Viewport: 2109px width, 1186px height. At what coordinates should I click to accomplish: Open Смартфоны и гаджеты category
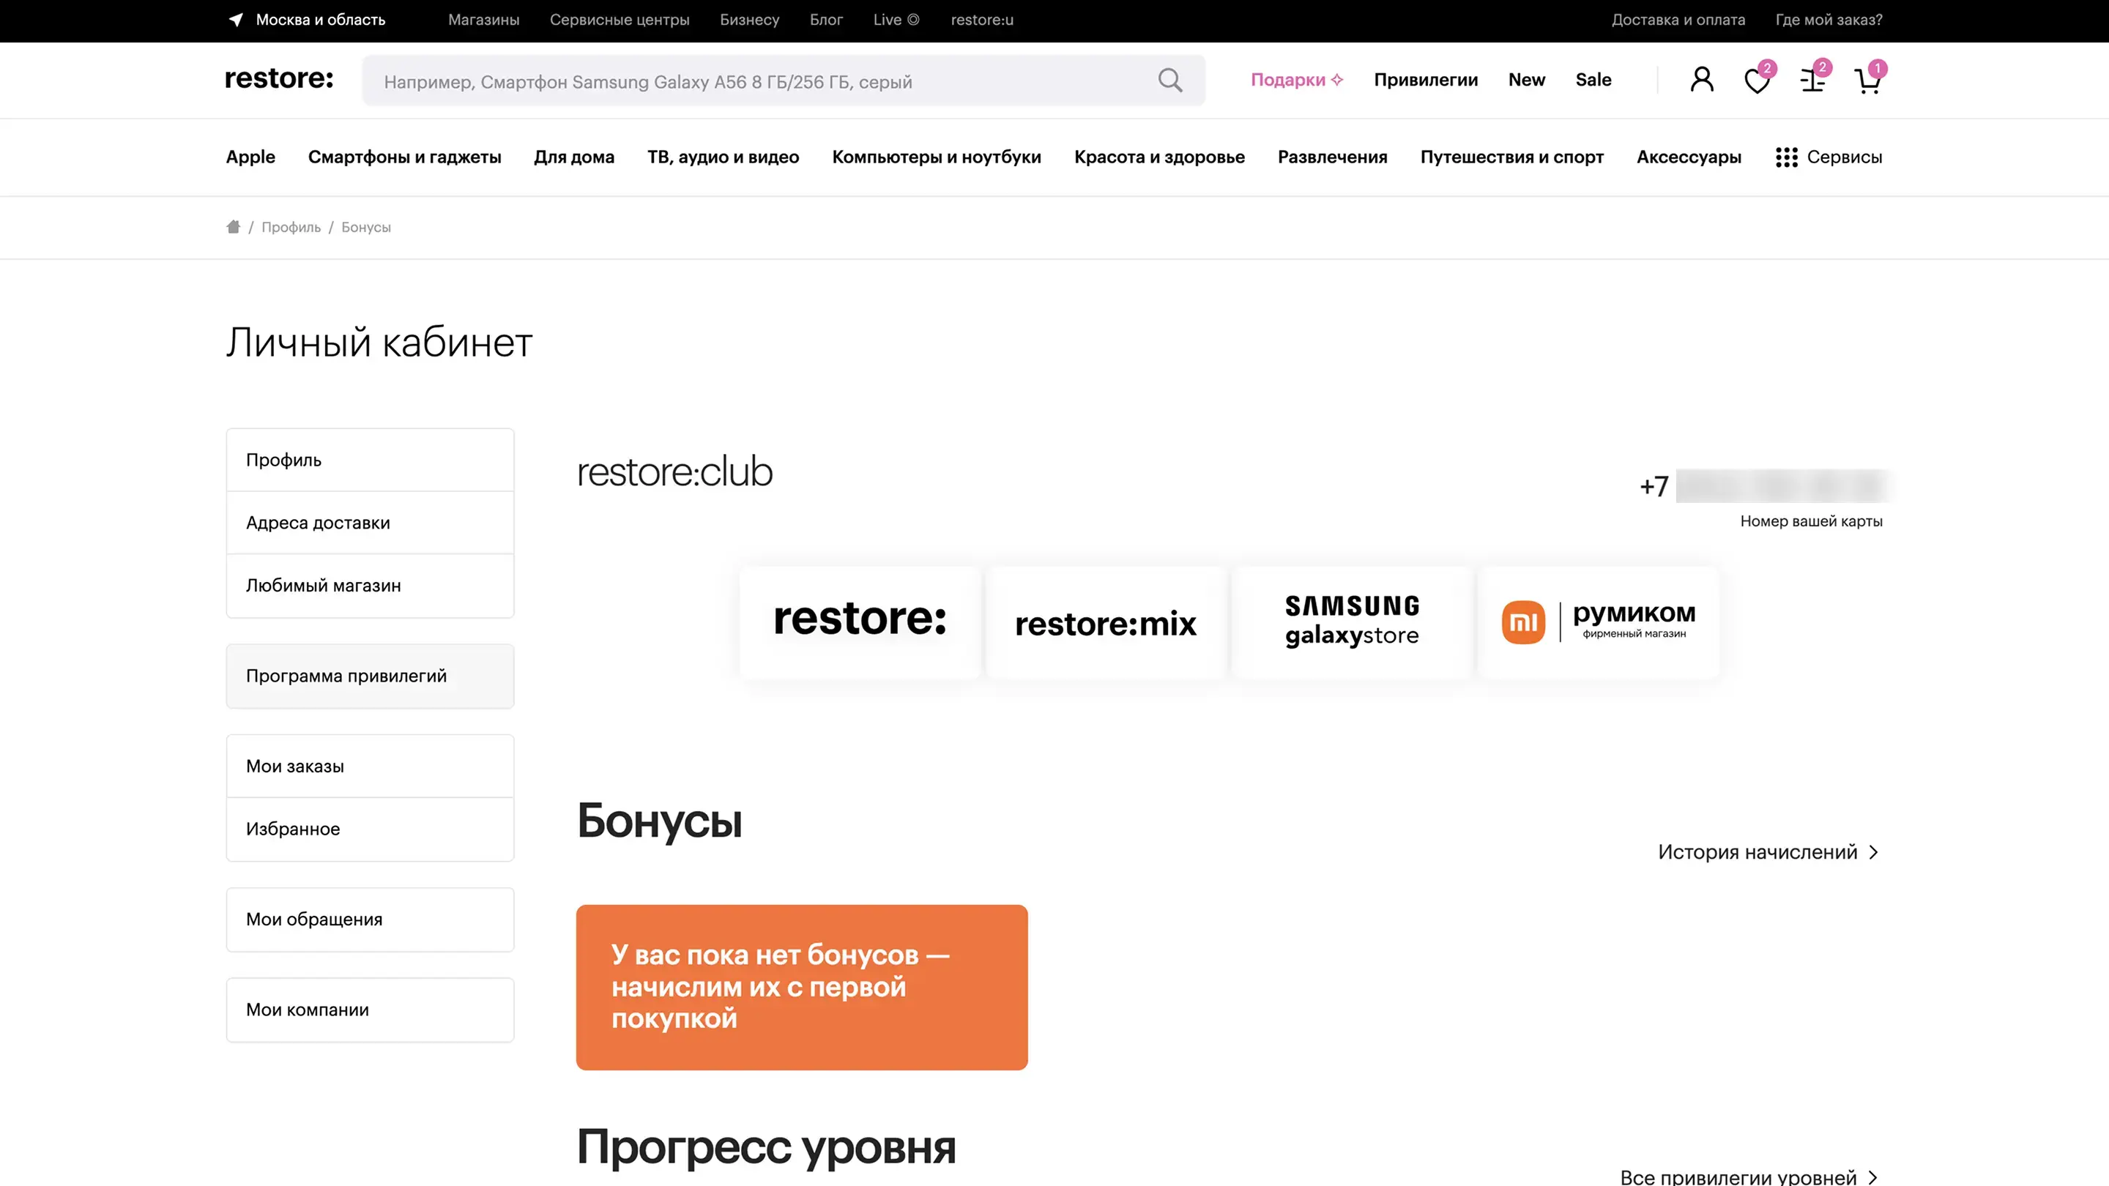404,157
